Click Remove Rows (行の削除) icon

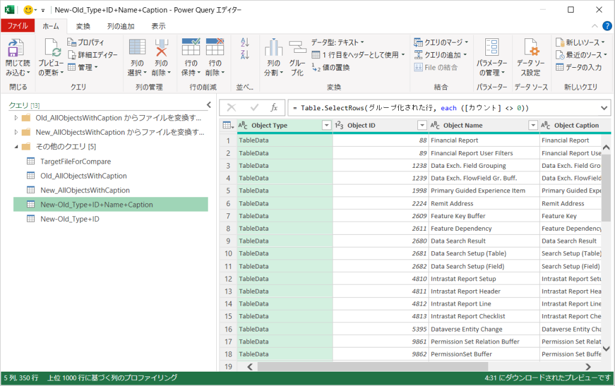coord(215,47)
